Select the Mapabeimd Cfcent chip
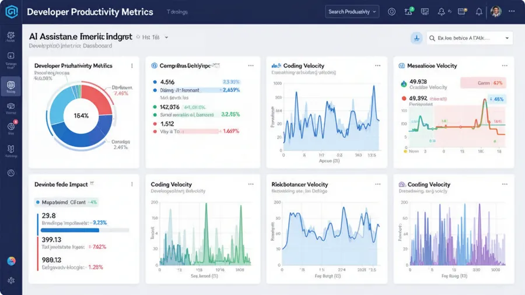This screenshot has width=525, height=295. point(66,202)
